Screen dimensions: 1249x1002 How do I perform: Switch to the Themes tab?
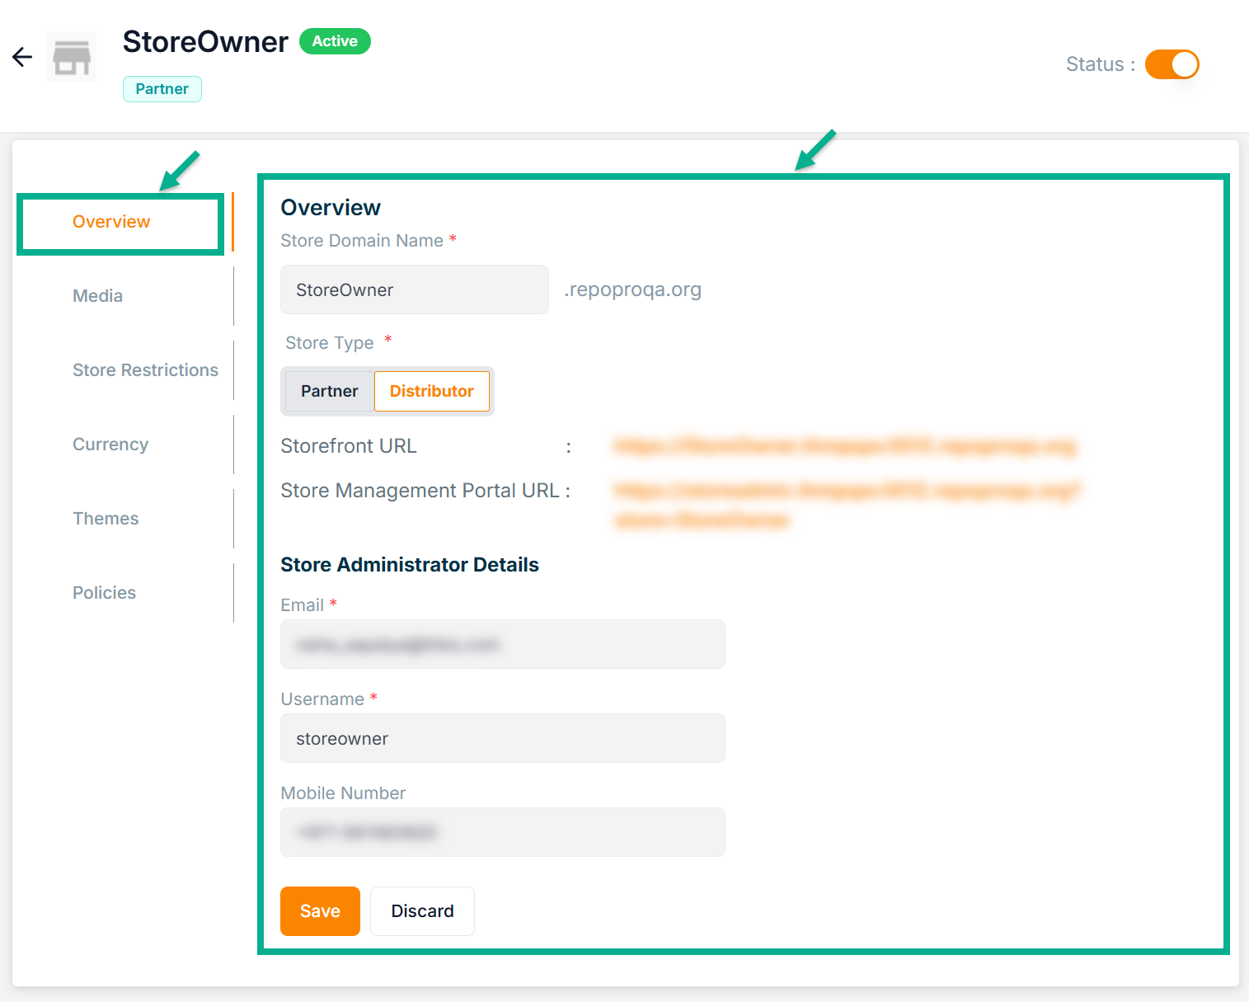(106, 519)
